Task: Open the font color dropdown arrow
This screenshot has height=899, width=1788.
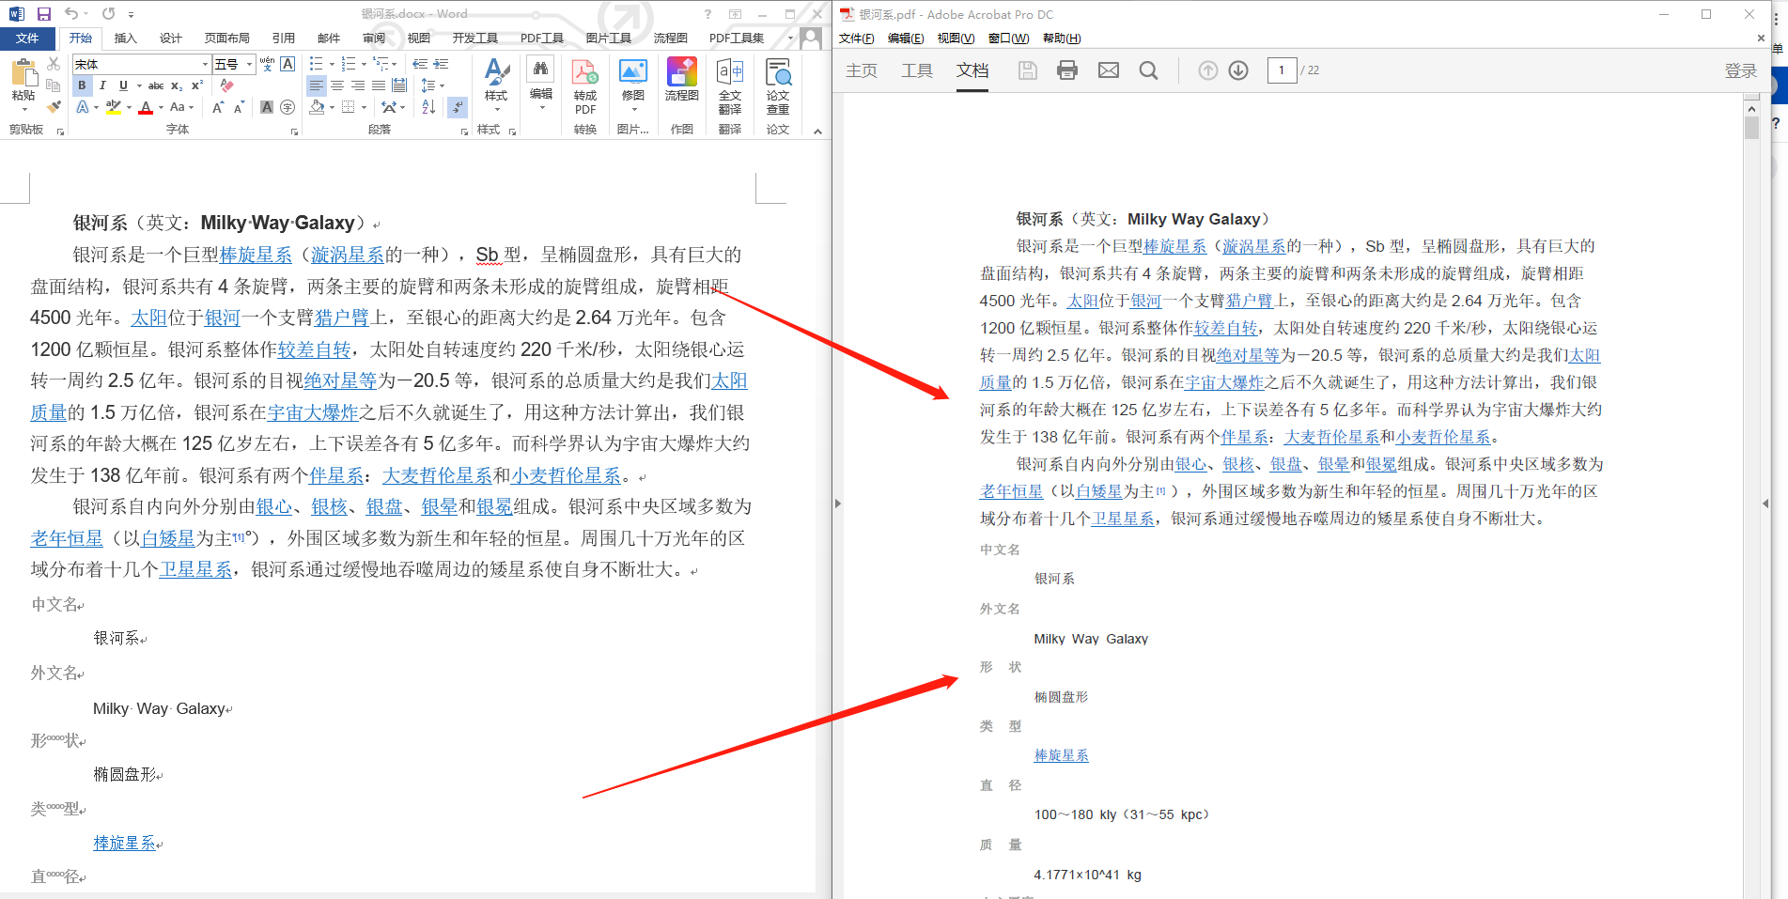Action: [161, 108]
